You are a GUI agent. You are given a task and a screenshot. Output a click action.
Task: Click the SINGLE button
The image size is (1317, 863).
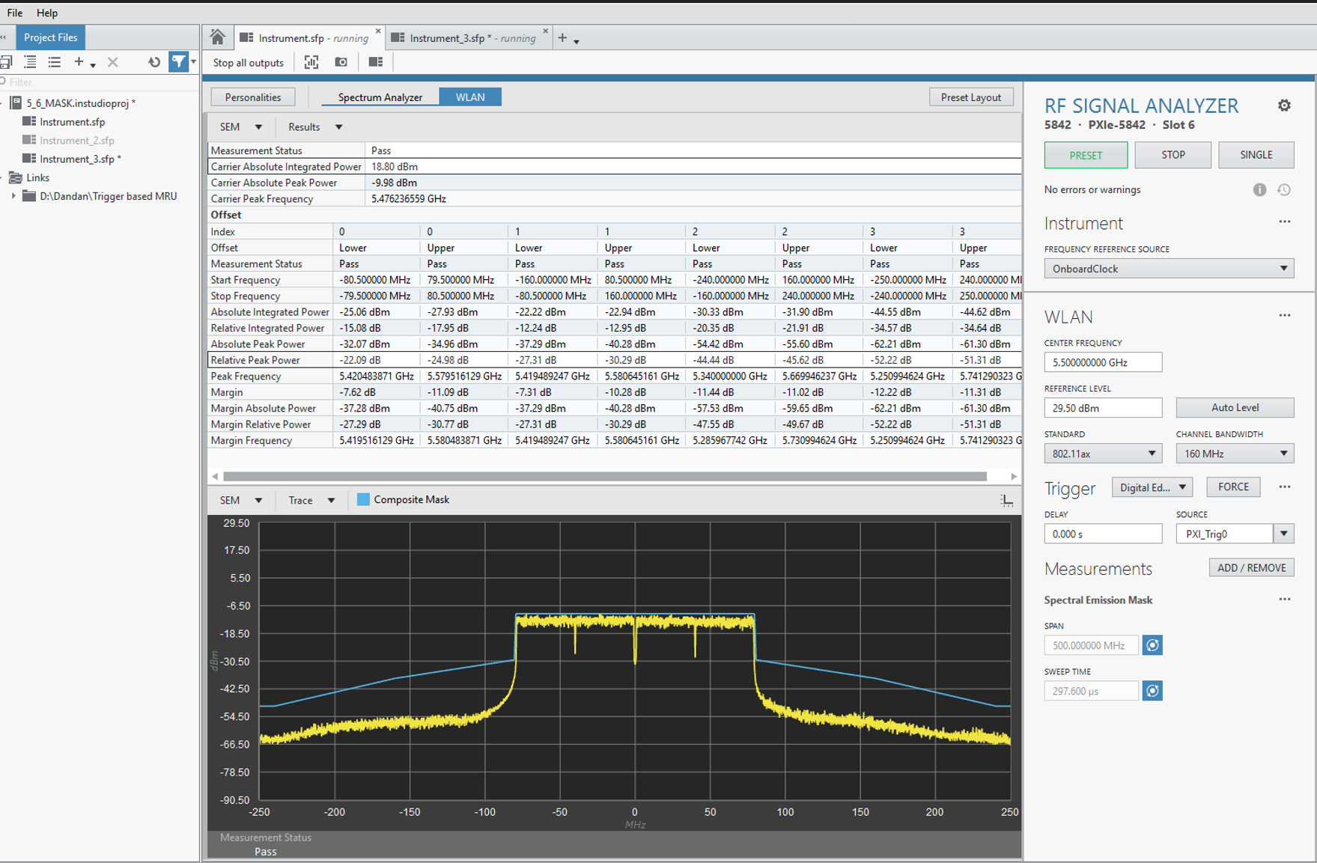(x=1256, y=155)
